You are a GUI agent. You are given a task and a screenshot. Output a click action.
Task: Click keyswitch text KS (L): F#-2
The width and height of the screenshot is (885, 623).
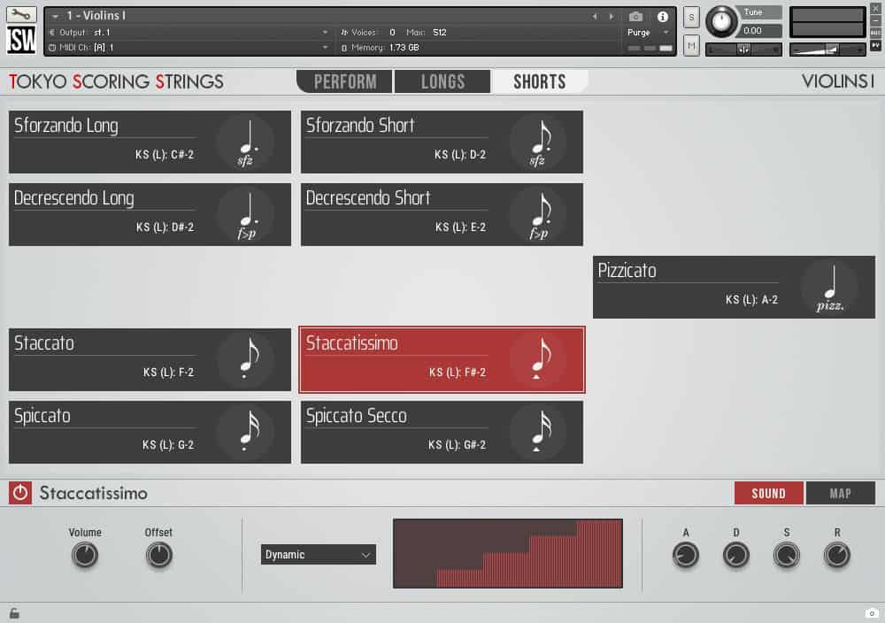coord(458,373)
